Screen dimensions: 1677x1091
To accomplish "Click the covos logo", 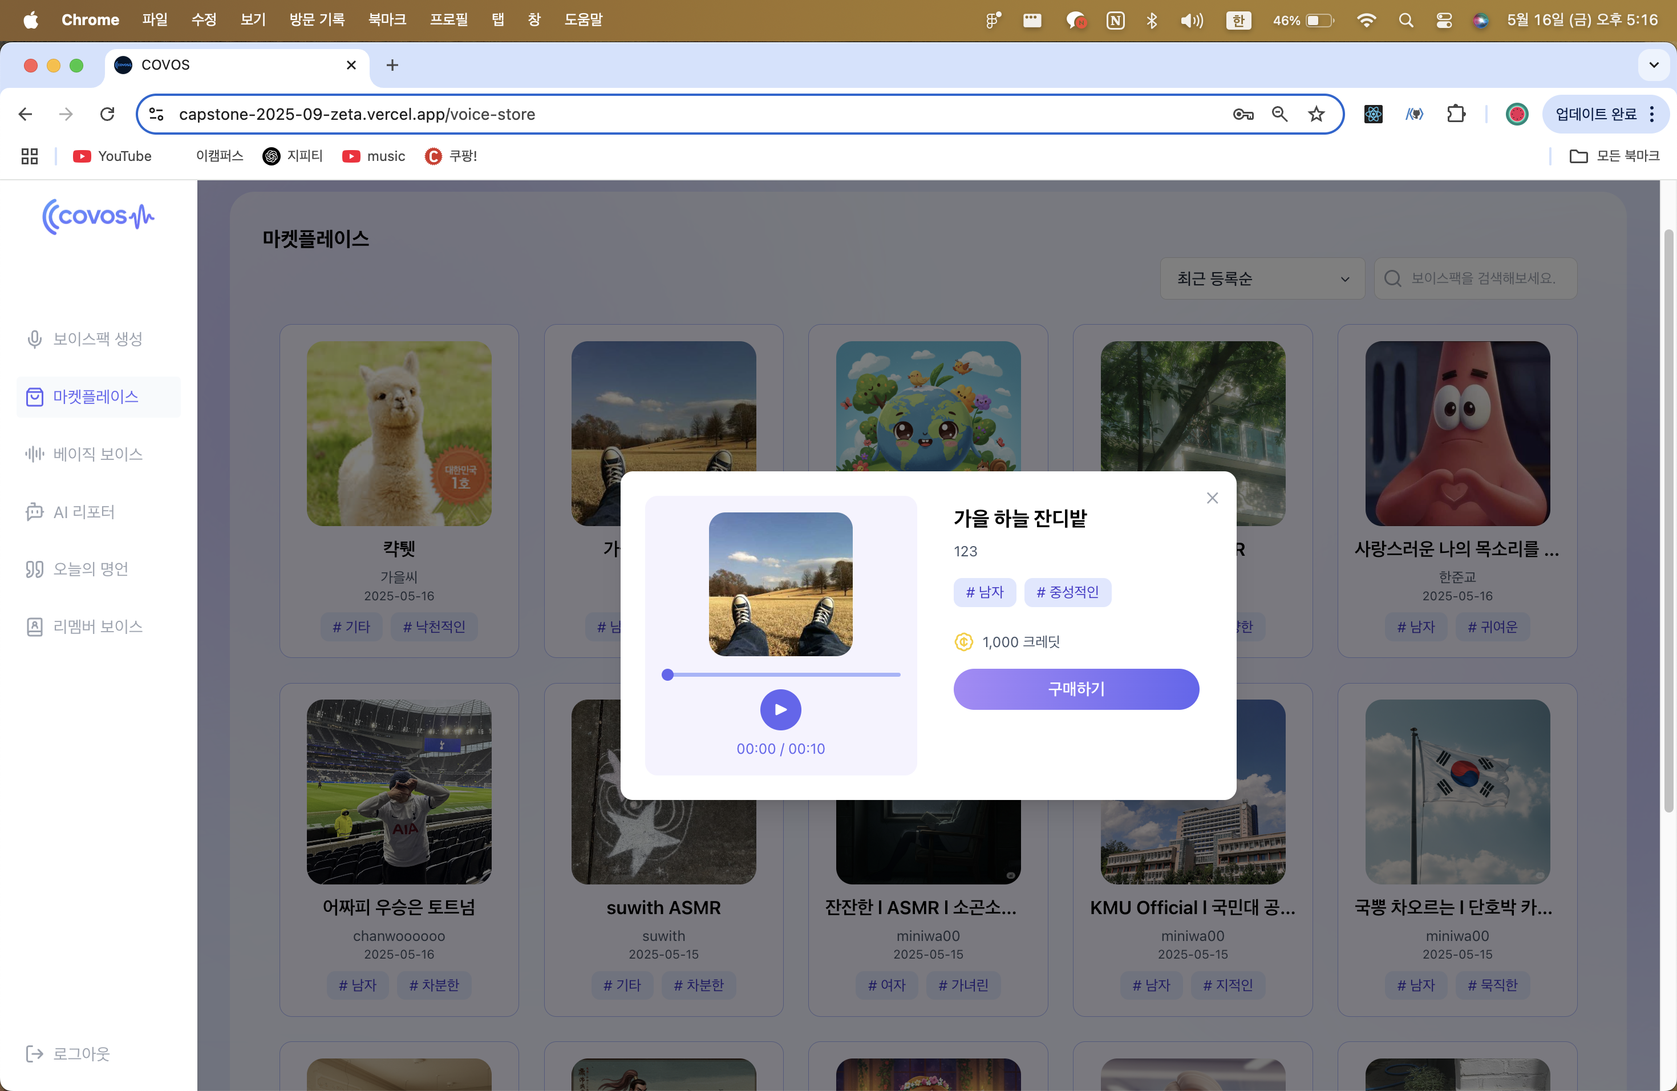I will click(98, 216).
